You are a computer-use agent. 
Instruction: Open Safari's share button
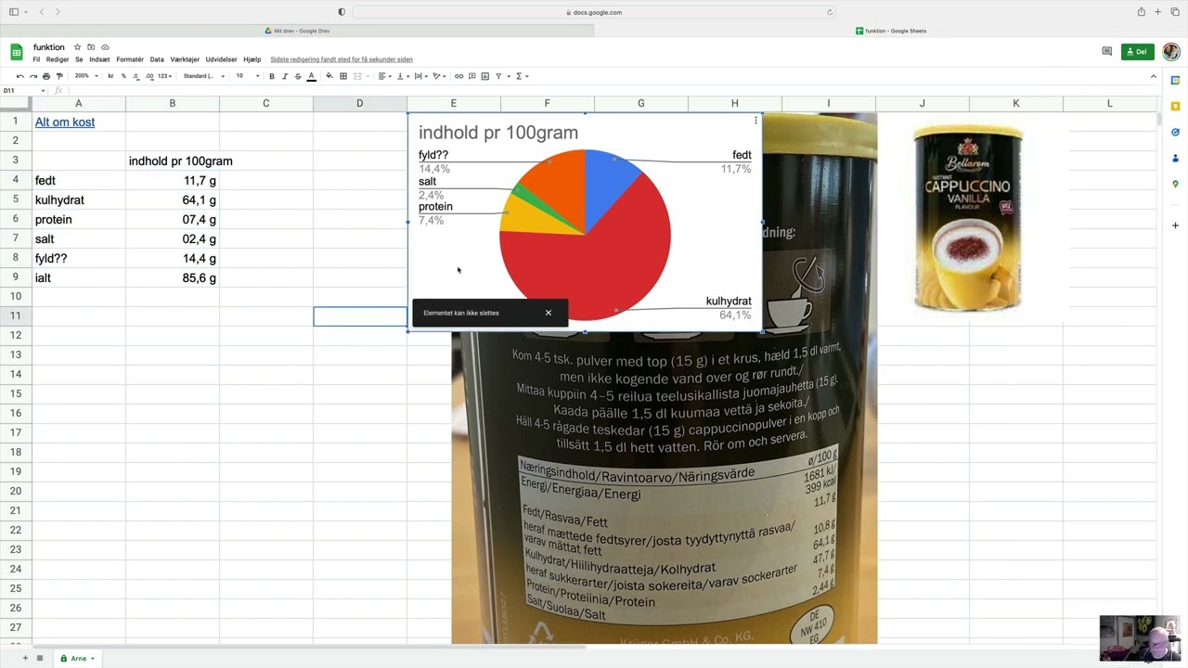[x=1141, y=12]
